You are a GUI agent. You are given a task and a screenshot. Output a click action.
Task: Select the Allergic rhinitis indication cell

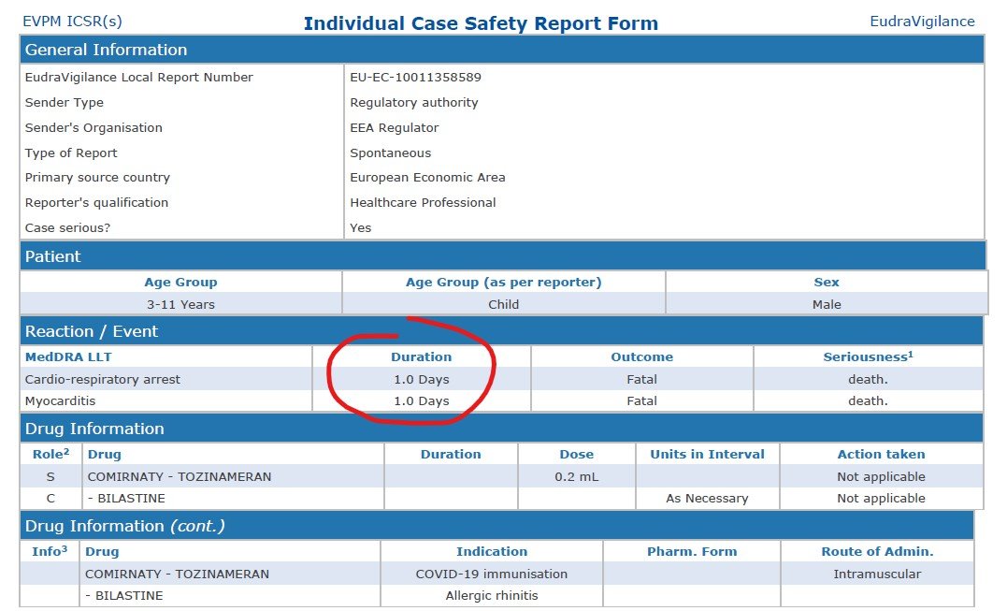click(x=492, y=595)
